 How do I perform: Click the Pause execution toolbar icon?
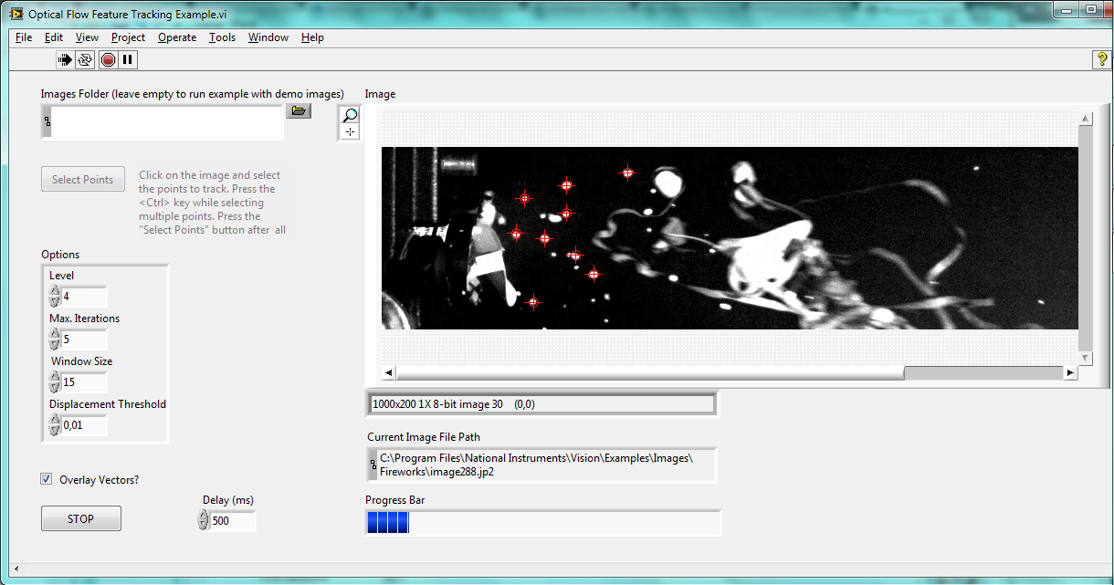point(128,60)
